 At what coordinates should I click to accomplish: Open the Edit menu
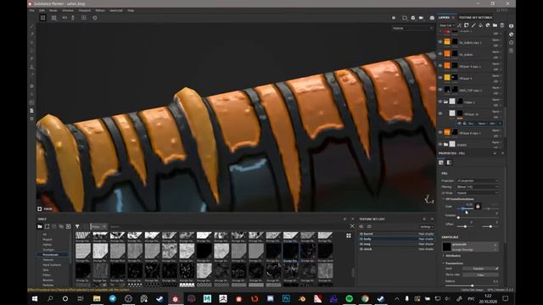(42, 10)
